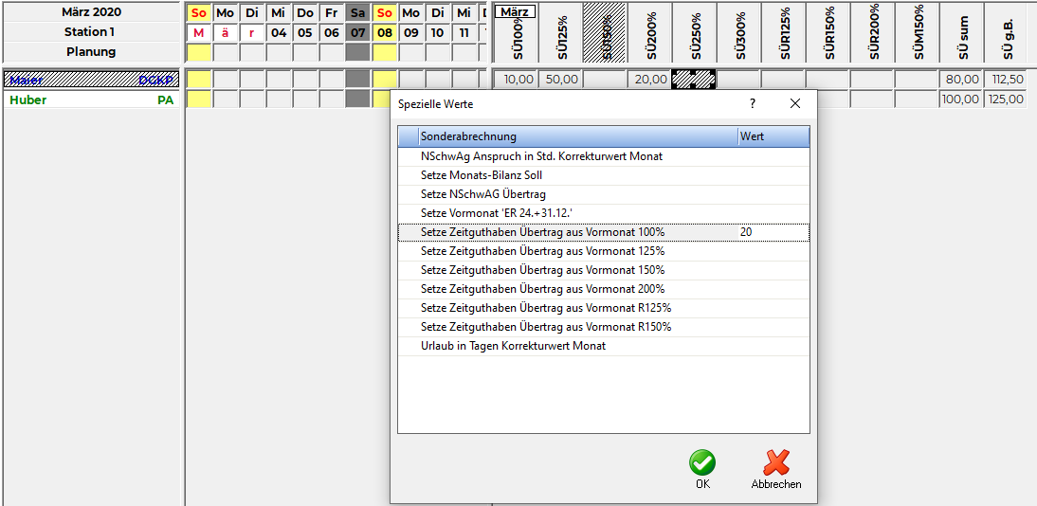Click the green OK checkmark icon
Image resolution: width=1037 pixels, height=506 pixels.
701,462
